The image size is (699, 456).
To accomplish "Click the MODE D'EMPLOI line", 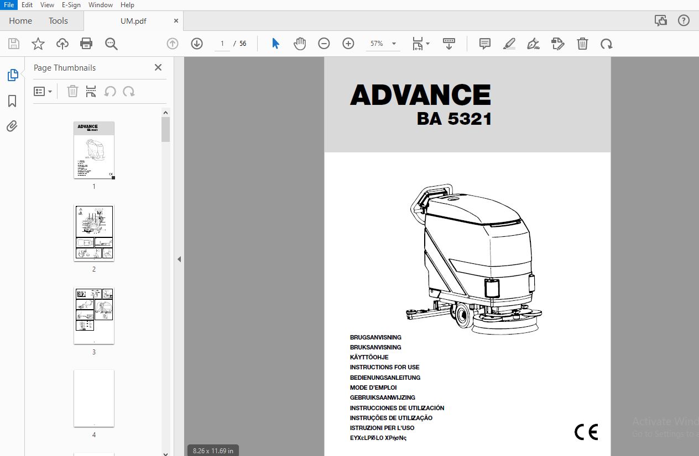I will 373,388.
